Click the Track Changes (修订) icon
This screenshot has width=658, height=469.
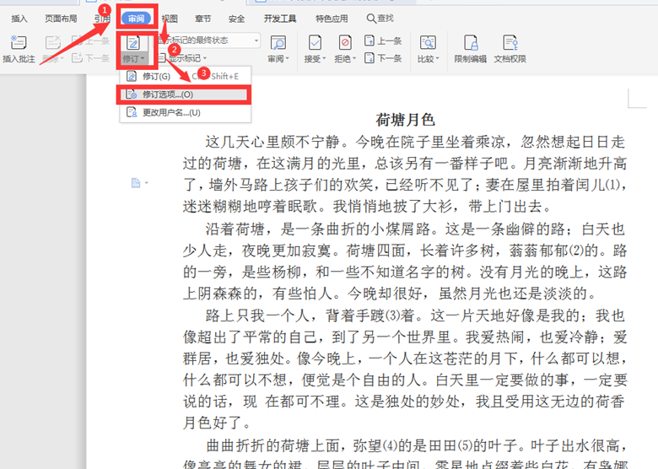tap(133, 43)
